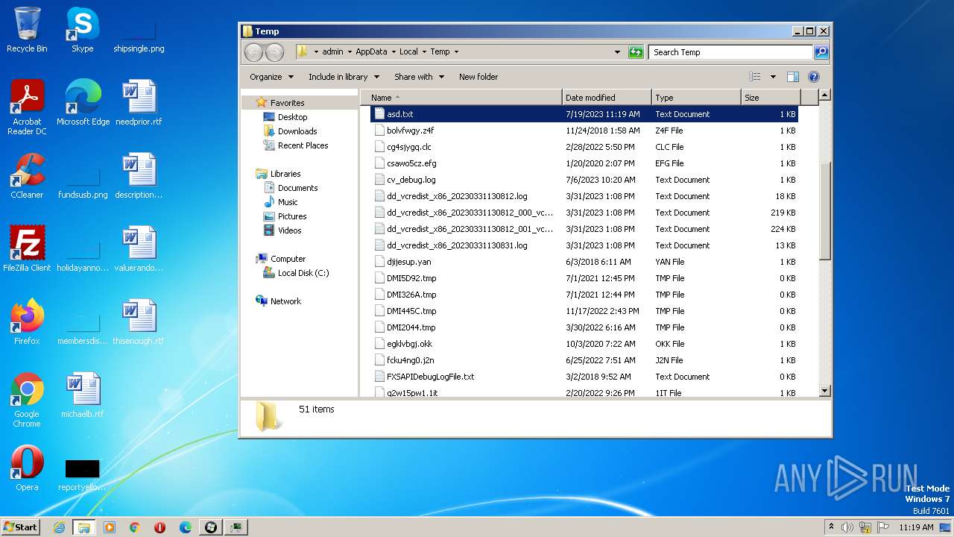This screenshot has width=954, height=537.
Task: Click Explorer Forward navigation button
Action: [274, 52]
